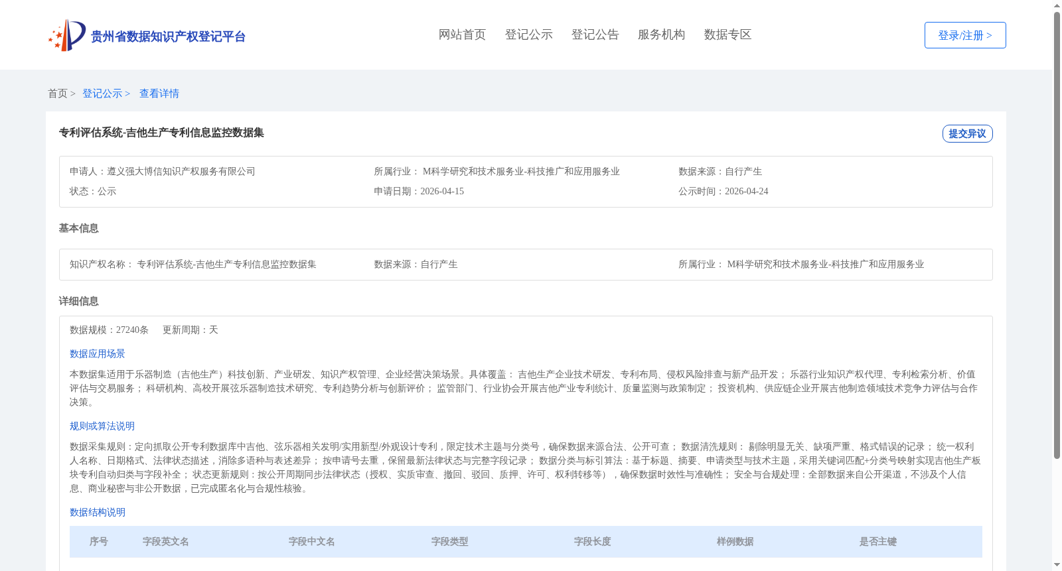Viewport: 1062px width, 571px height.
Task: Open 贵州省数据知识产权登记平台 site title
Action: point(168,36)
